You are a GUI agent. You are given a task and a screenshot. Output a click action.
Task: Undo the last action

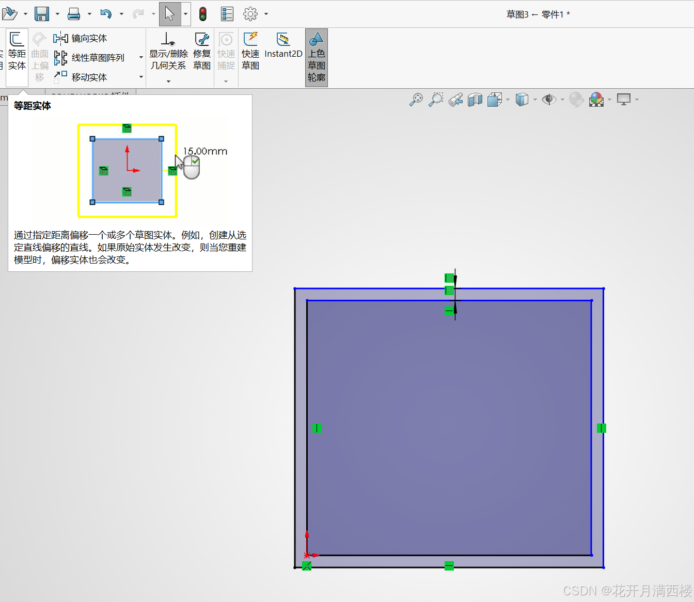[x=106, y=14]
